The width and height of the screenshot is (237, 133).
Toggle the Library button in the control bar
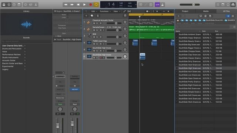[4, 4]
